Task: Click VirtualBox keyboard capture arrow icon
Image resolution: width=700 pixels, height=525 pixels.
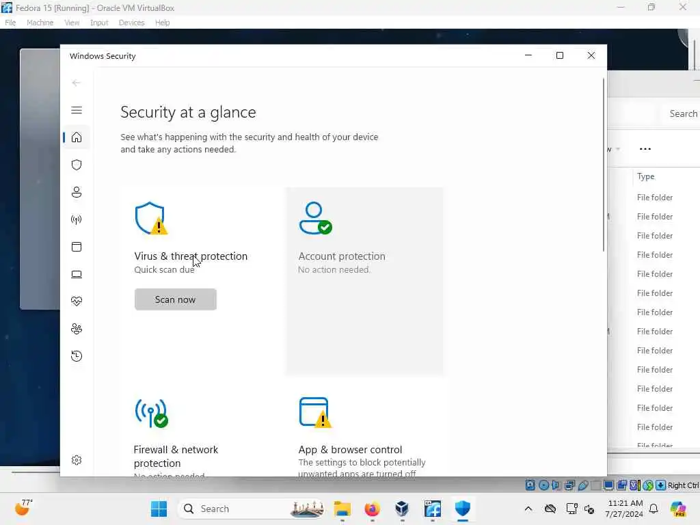Action: 661,485
